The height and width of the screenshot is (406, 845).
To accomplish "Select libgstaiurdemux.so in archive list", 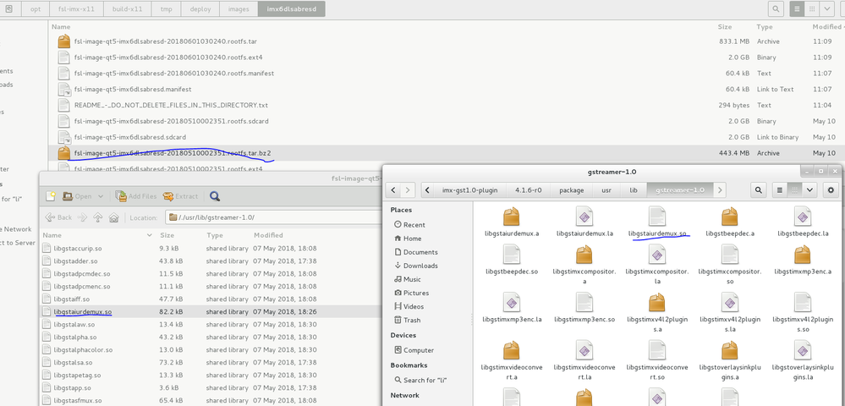I will point(82,311).
